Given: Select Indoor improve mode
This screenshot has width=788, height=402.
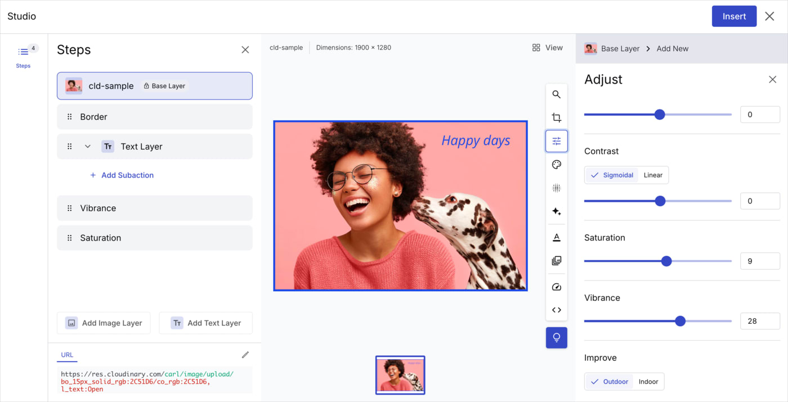Looking at the screenshot, I should point(648,381).
